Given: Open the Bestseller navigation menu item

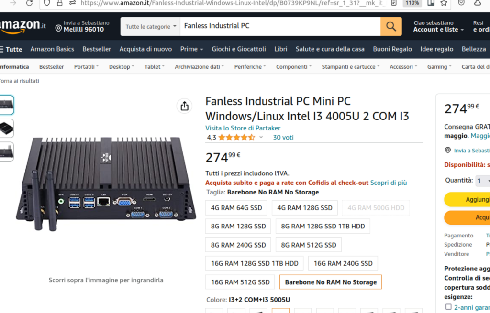Looking at the screenshot, I should 97,49.
